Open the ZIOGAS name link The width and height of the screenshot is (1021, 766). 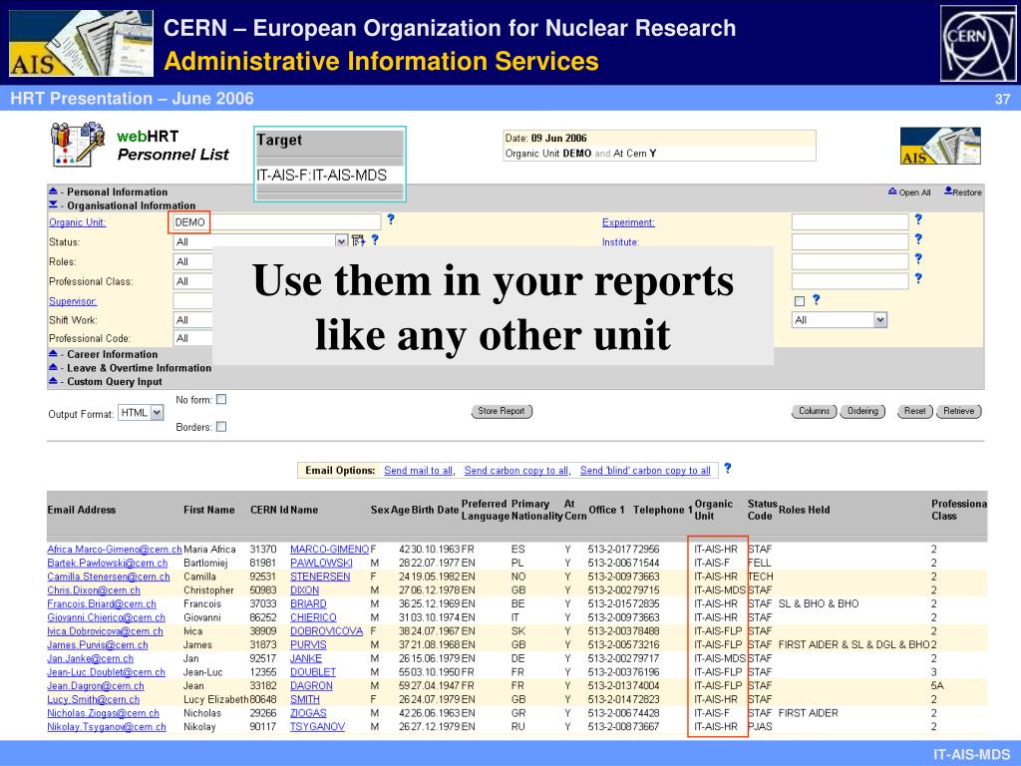pyautogui.click(x=308, y=712)
